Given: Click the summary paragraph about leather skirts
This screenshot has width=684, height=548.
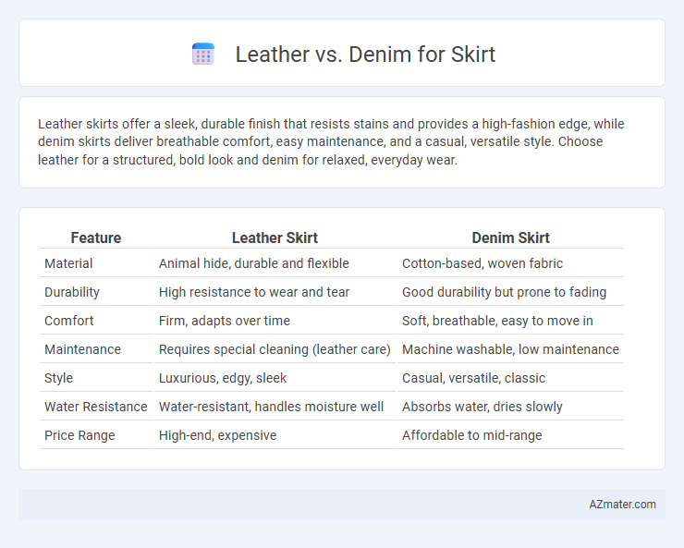Looking at the screenshot, I should [x=331, y=141].
